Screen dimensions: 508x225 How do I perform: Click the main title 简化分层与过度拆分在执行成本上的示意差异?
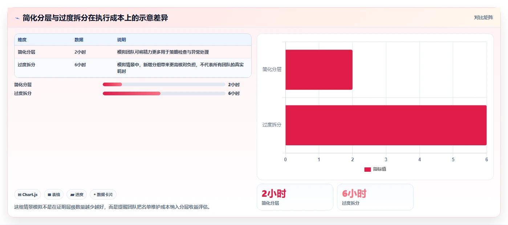(95, 18)
